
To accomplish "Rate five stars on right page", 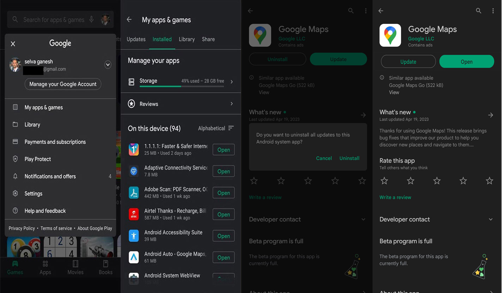I will click(x=489, y=181).
